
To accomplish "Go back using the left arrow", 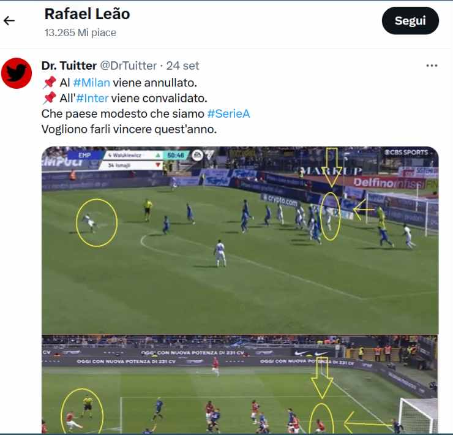I will [9, 21].
